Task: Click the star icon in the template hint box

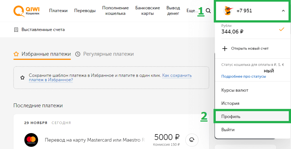Action: (22, 77)
